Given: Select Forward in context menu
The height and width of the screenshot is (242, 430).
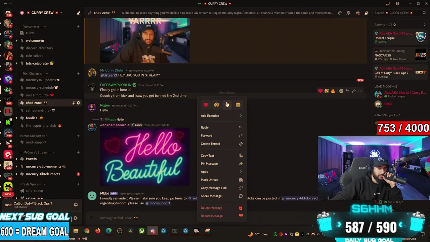Looking at the screenshot, I should click(222, 136).
